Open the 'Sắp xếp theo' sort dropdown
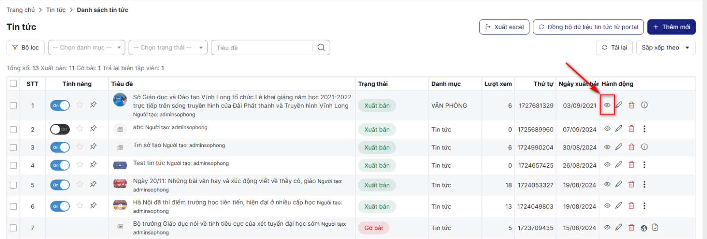Viewport: 707px width, 239px height. 665,48
